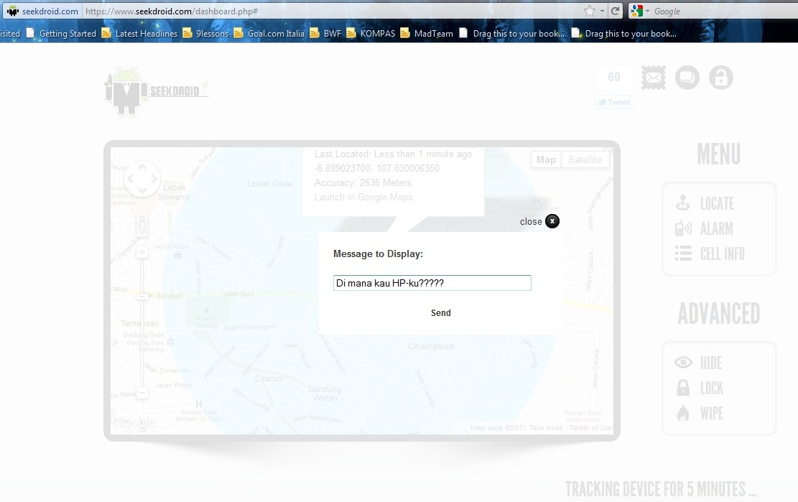The image size is (798, 502).
Task: Click the Message to Display text field
Action: [x=432, y=283]
